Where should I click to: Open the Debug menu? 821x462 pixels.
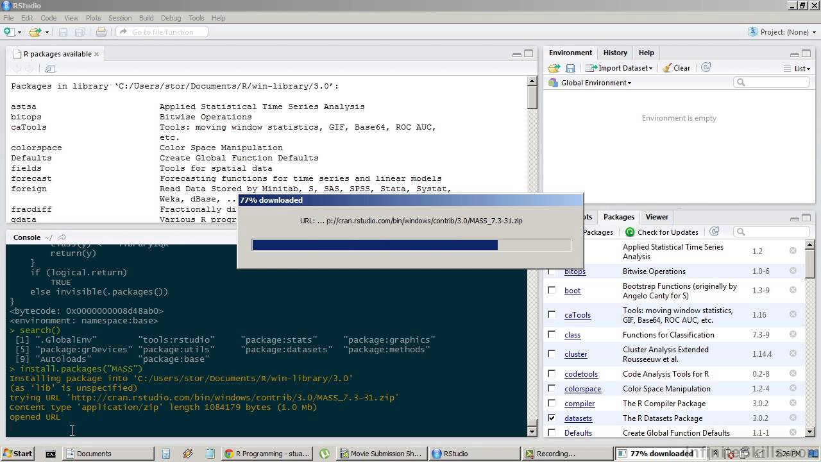pyautogui.click(x=171, y=18)
